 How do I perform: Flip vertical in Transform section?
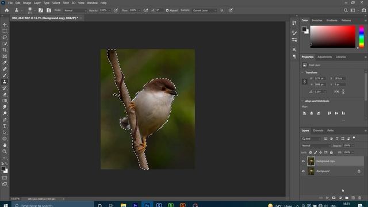coord(343,91)
